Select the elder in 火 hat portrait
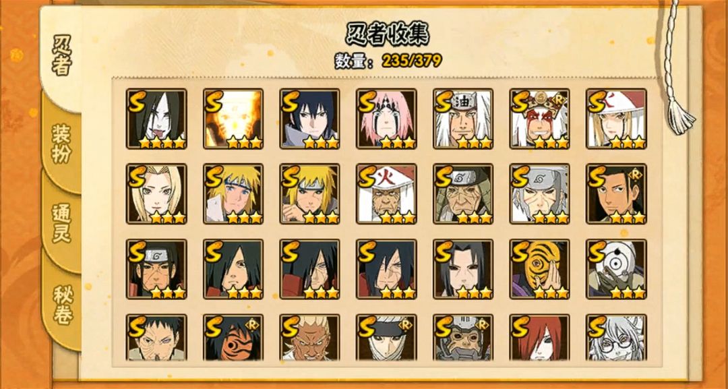The image size is (728, 389). [x=386, y=193]
